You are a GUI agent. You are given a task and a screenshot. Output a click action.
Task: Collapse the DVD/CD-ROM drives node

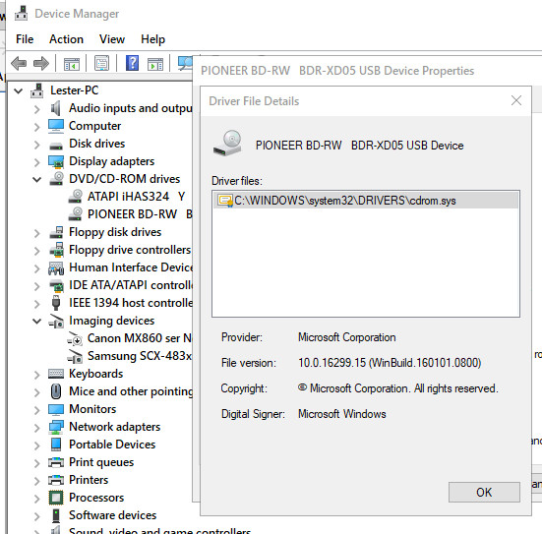click(x=37, y=179)
